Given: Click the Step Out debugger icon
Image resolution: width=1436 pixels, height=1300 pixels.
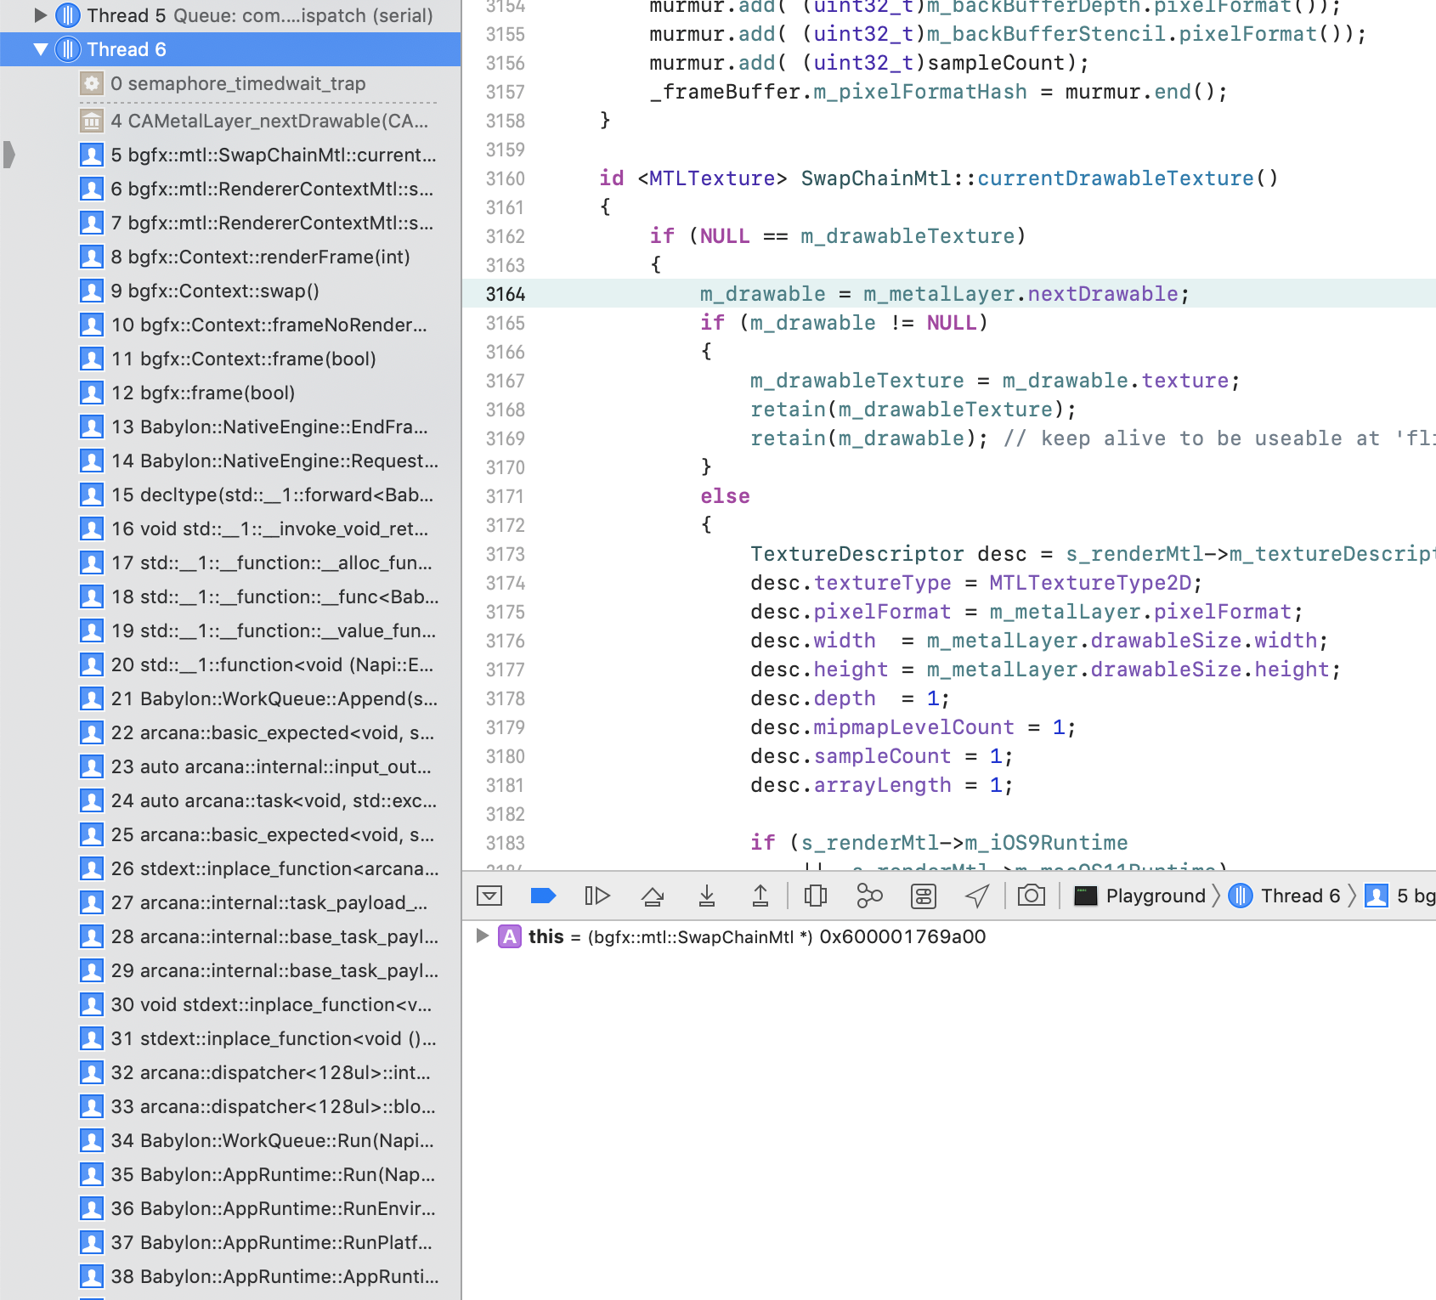Looking at the screenshot, I should point(760,896).
